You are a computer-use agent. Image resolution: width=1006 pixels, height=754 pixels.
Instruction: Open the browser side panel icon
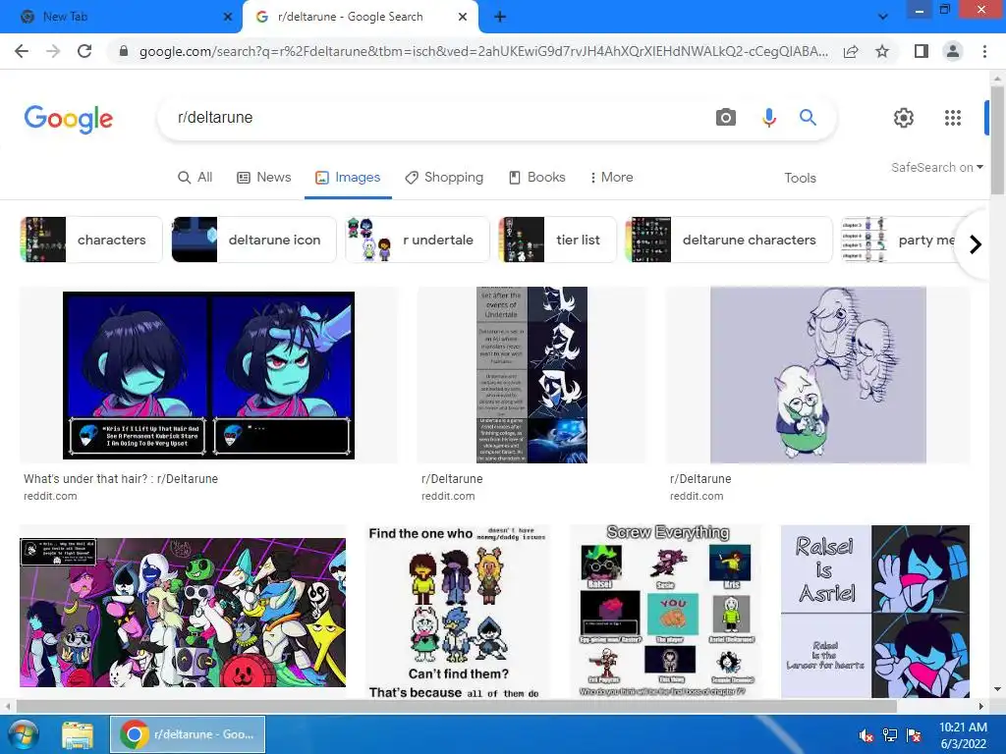[922, 51]
